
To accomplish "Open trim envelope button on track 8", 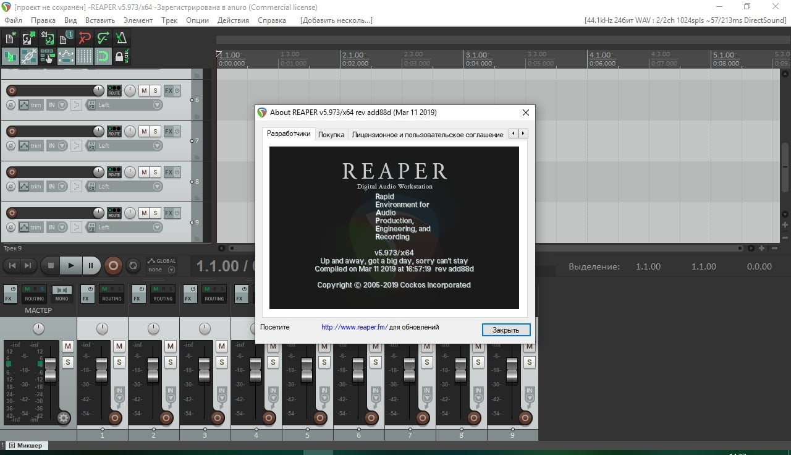I will (x=30, y=187).
